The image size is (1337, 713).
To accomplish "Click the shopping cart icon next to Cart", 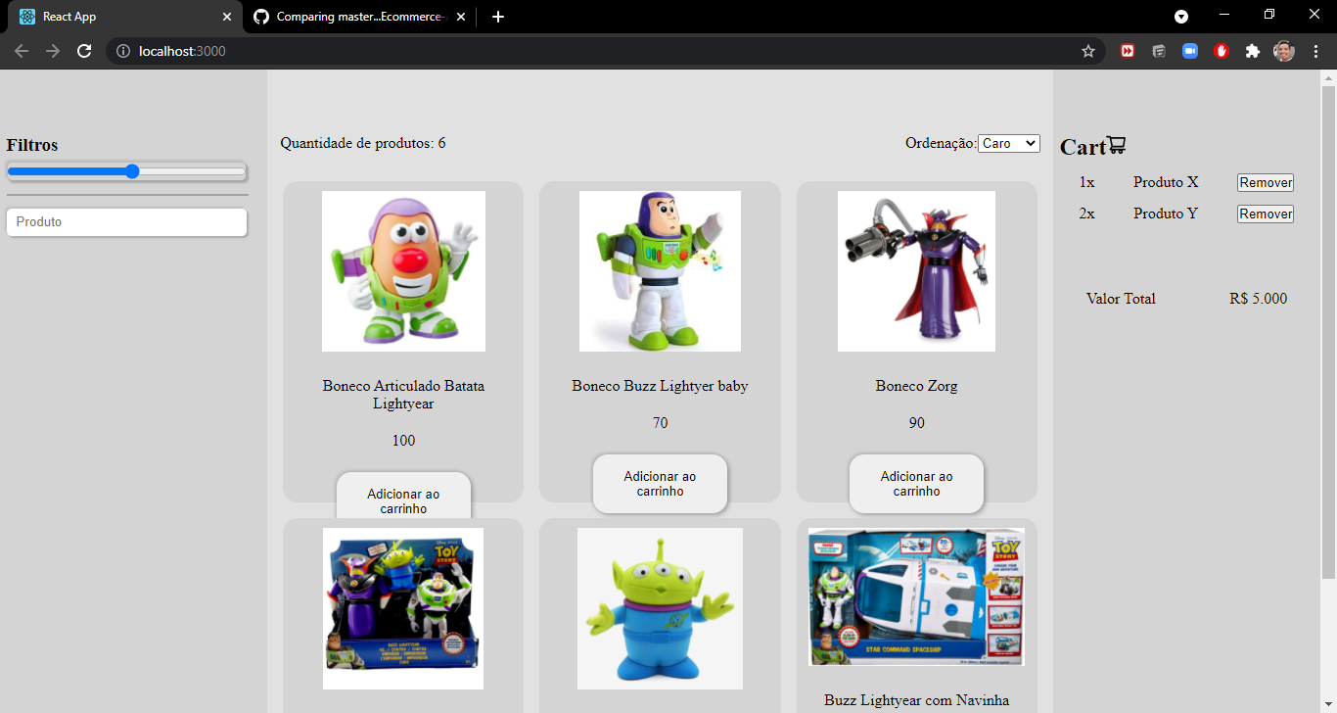I will [x=1117, y=146].
